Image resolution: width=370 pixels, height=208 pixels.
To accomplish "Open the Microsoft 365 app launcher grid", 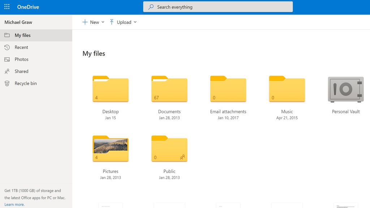I will 7,6.
